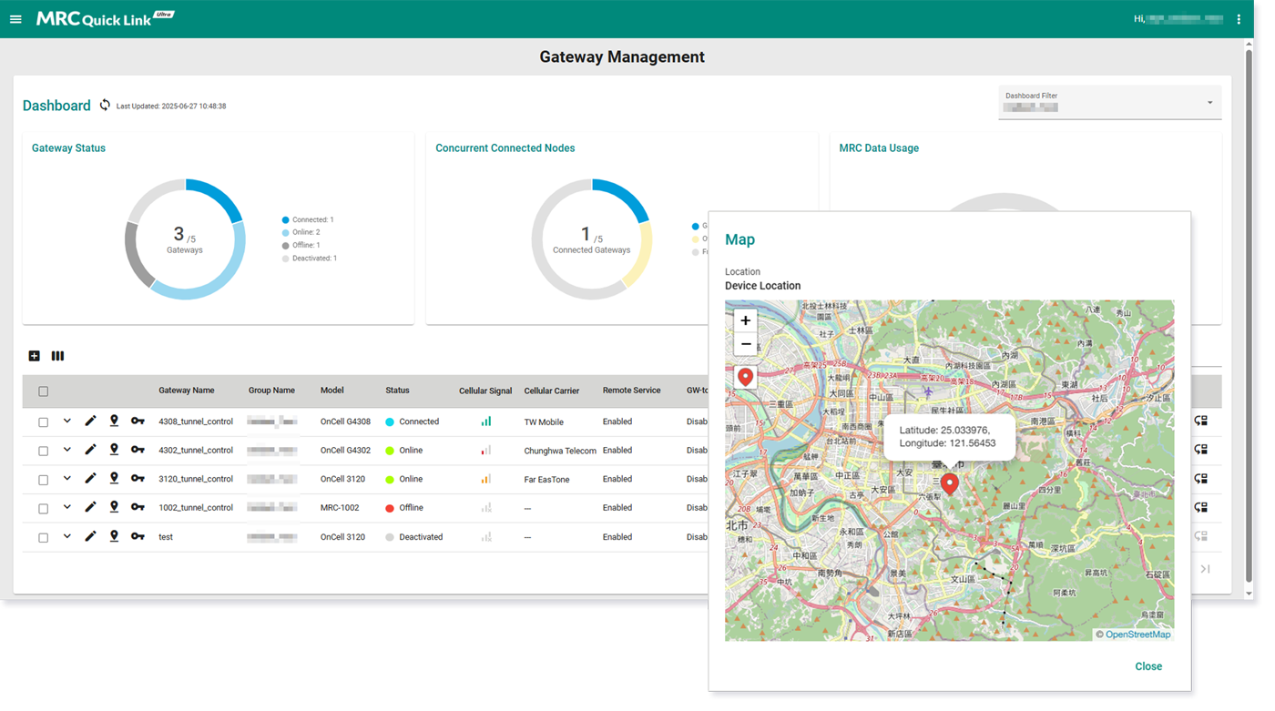This screenshot has height=711, width=1275.
Task: Close the Map dialog
Action: tap(1147, 666)
